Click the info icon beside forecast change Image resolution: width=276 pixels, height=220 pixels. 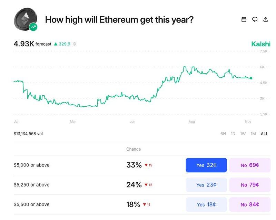tap(75, 44)
